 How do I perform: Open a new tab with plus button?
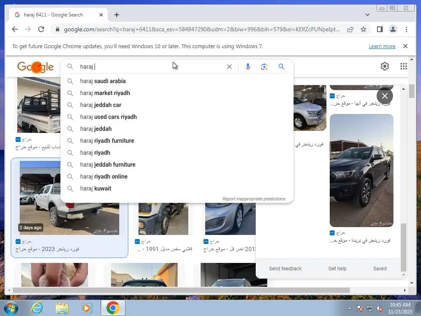tap(116, 15)
